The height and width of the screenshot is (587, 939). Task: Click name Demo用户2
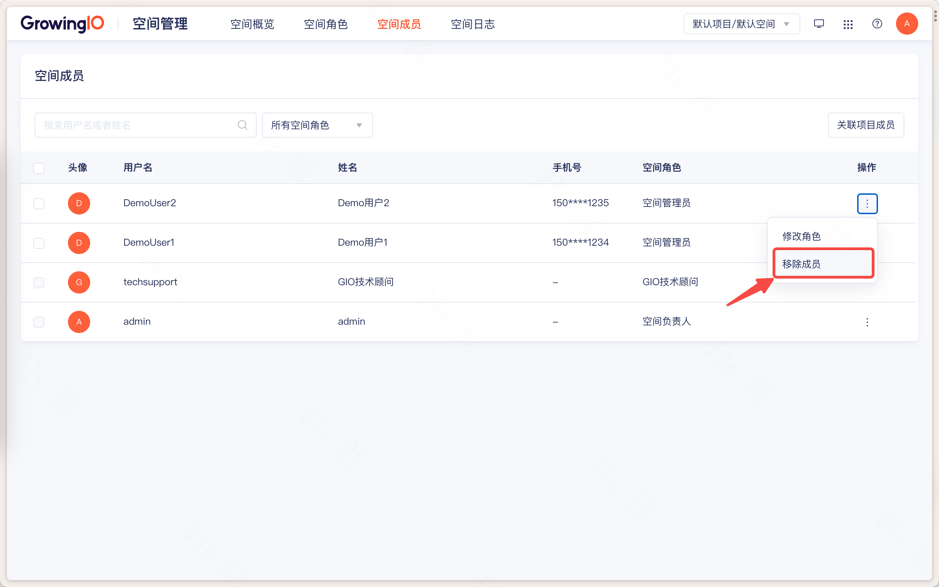tap(363, 203)
